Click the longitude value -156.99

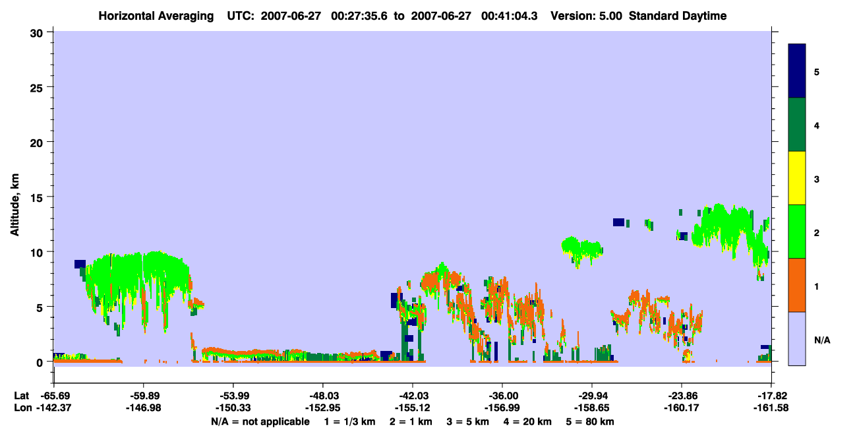point(502,408)
